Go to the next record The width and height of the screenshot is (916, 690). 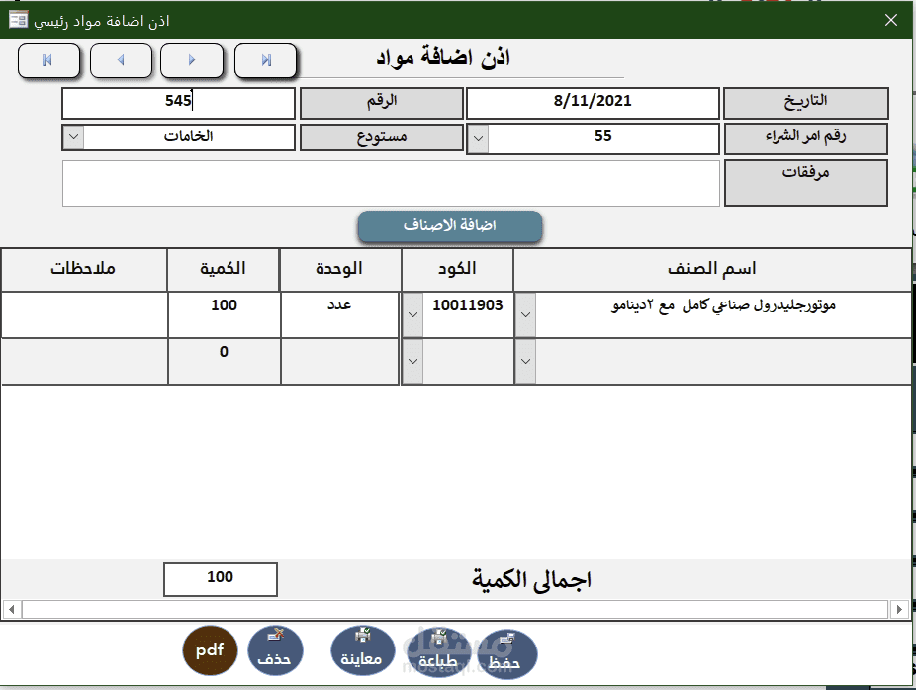pos(192,60)
